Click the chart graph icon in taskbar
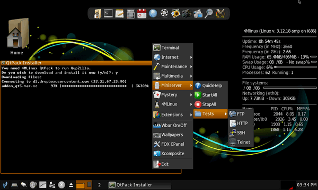Viewport: 318px width, 190px height. pyautogui.click(x=42, y=185)
